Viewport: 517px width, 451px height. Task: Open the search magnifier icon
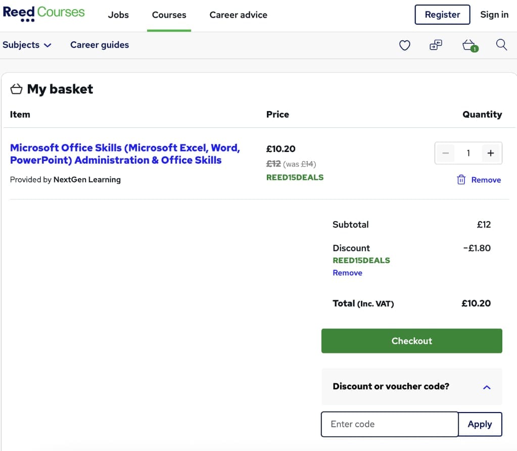click(x=501, y=44)
